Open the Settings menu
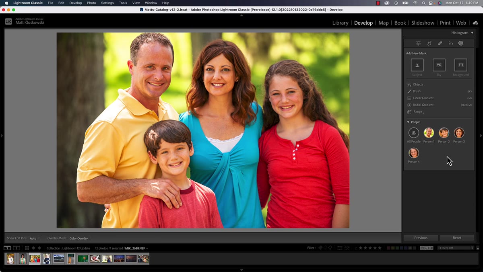Screen dimensions: 483x272 (107, 3)
